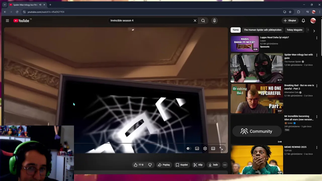Image resolution: width=322 pixels, height=181 pixels.
Task: Go to YouTube home via the logo
Action: (x=21, y=21)
